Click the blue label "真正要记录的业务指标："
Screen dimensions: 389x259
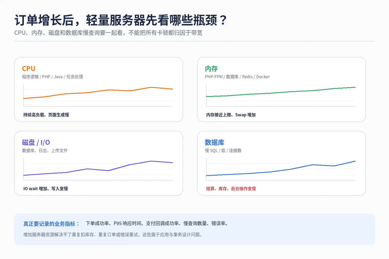click(x=51, y=224)
